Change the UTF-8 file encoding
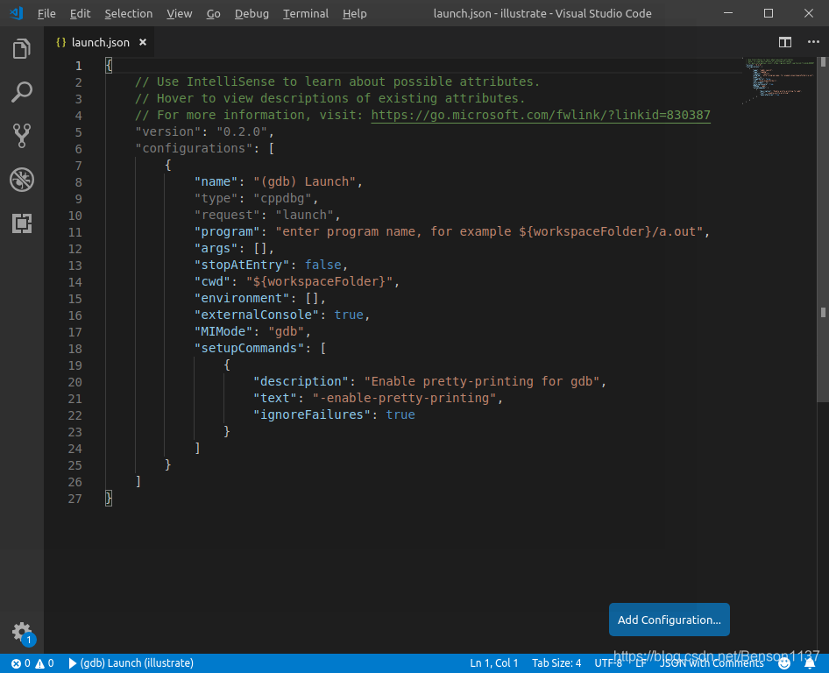Viewport: 829px width, 673px height. click(x=608, y=663)
